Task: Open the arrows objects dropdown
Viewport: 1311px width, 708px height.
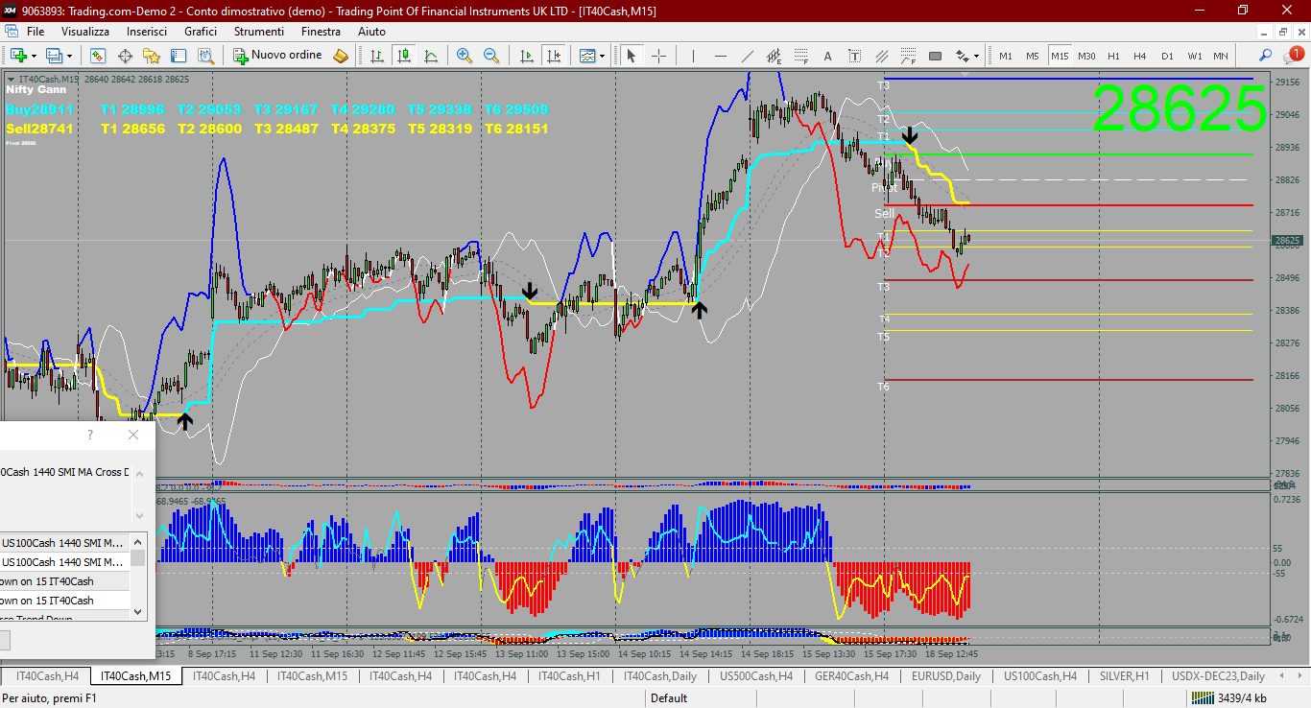Action: click(x=966, y=56)
